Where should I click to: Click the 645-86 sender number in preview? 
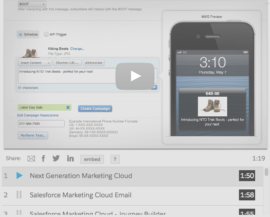(212, 94)
